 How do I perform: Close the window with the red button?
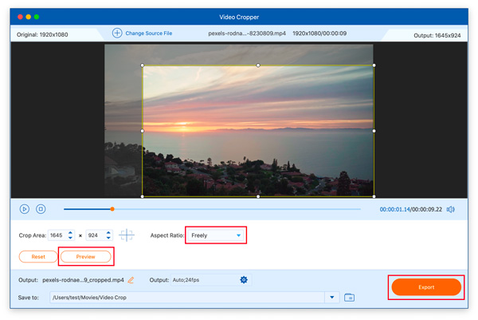tap(20, 17)
